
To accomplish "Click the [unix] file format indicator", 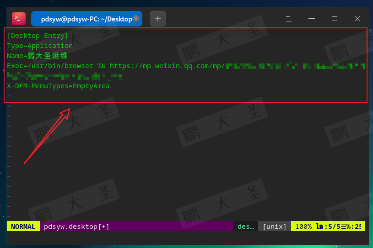I will tap(275, 227).
